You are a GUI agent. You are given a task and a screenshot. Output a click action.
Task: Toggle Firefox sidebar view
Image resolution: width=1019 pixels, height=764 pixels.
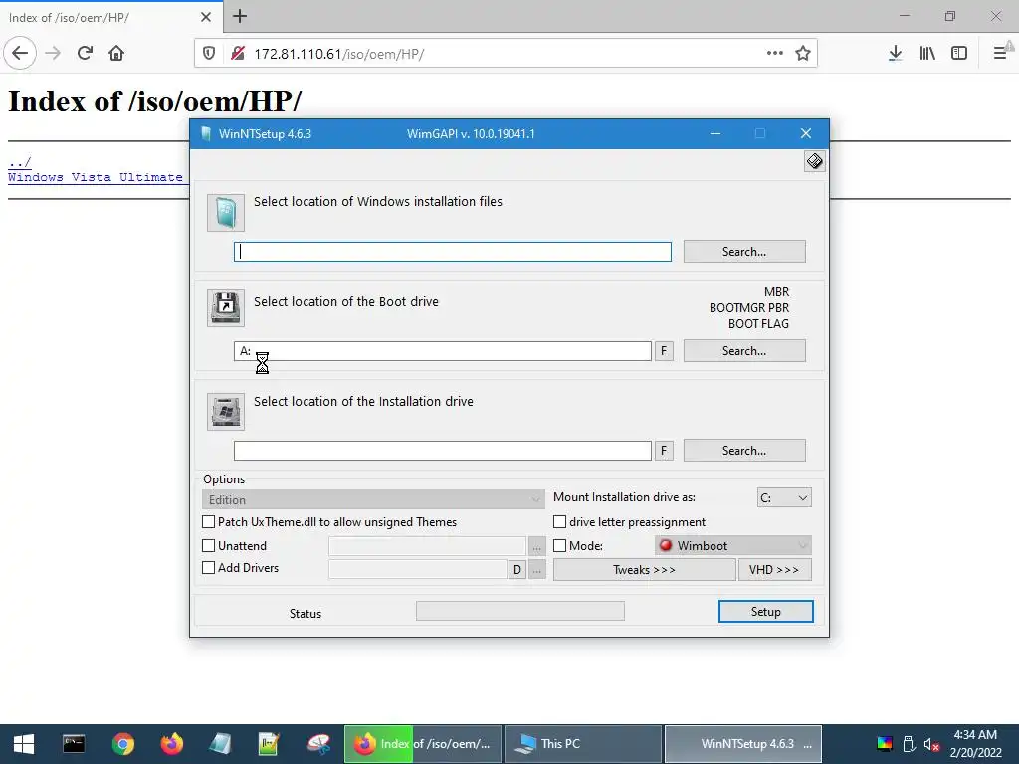point(959,54)
